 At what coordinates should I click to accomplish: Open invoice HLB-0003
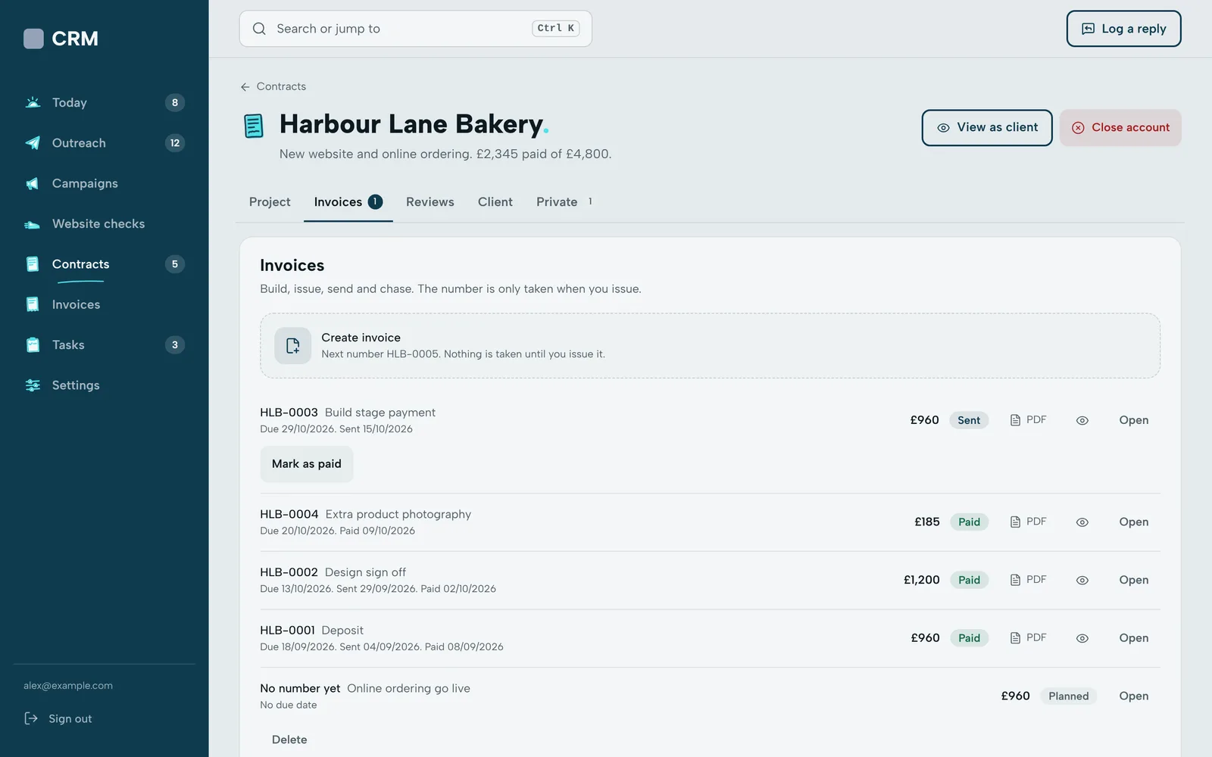pos(1134,420)
